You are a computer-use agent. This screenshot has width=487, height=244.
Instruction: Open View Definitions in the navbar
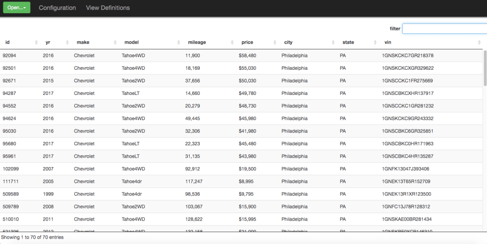point(107,8)
